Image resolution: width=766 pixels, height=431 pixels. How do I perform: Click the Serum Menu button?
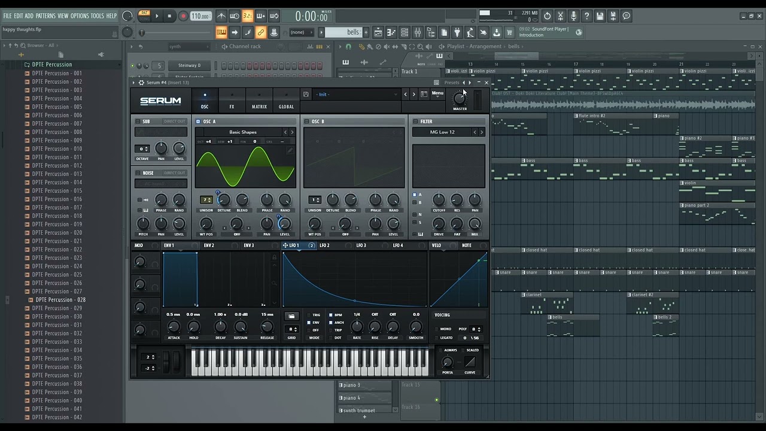[437, 93]
